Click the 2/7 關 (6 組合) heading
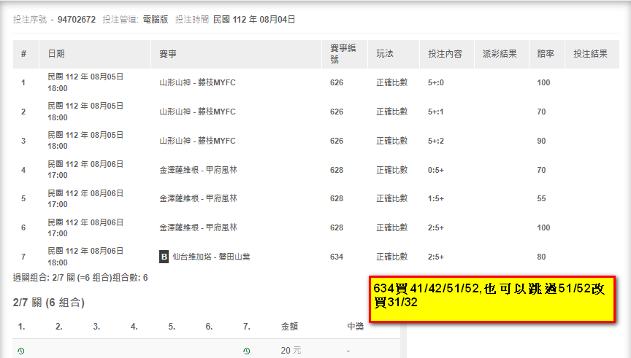This screenshot has height=358, width=631. pyautogui.click(x=49, y=303)
